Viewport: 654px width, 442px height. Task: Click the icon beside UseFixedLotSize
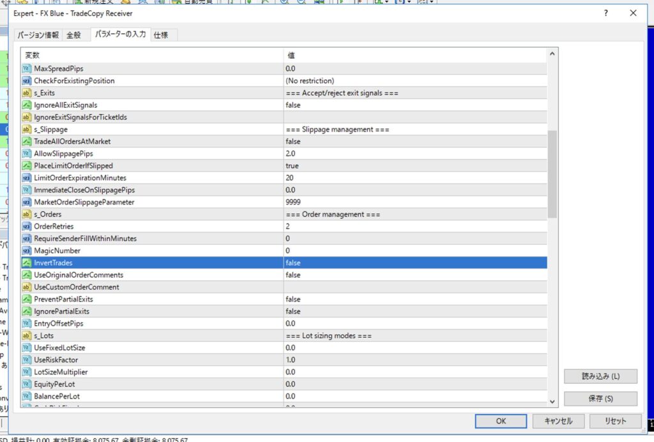[27, 347]
